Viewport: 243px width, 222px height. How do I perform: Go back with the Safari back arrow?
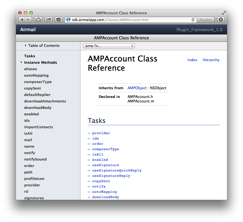pyautogui.click(x=22, y=20)
